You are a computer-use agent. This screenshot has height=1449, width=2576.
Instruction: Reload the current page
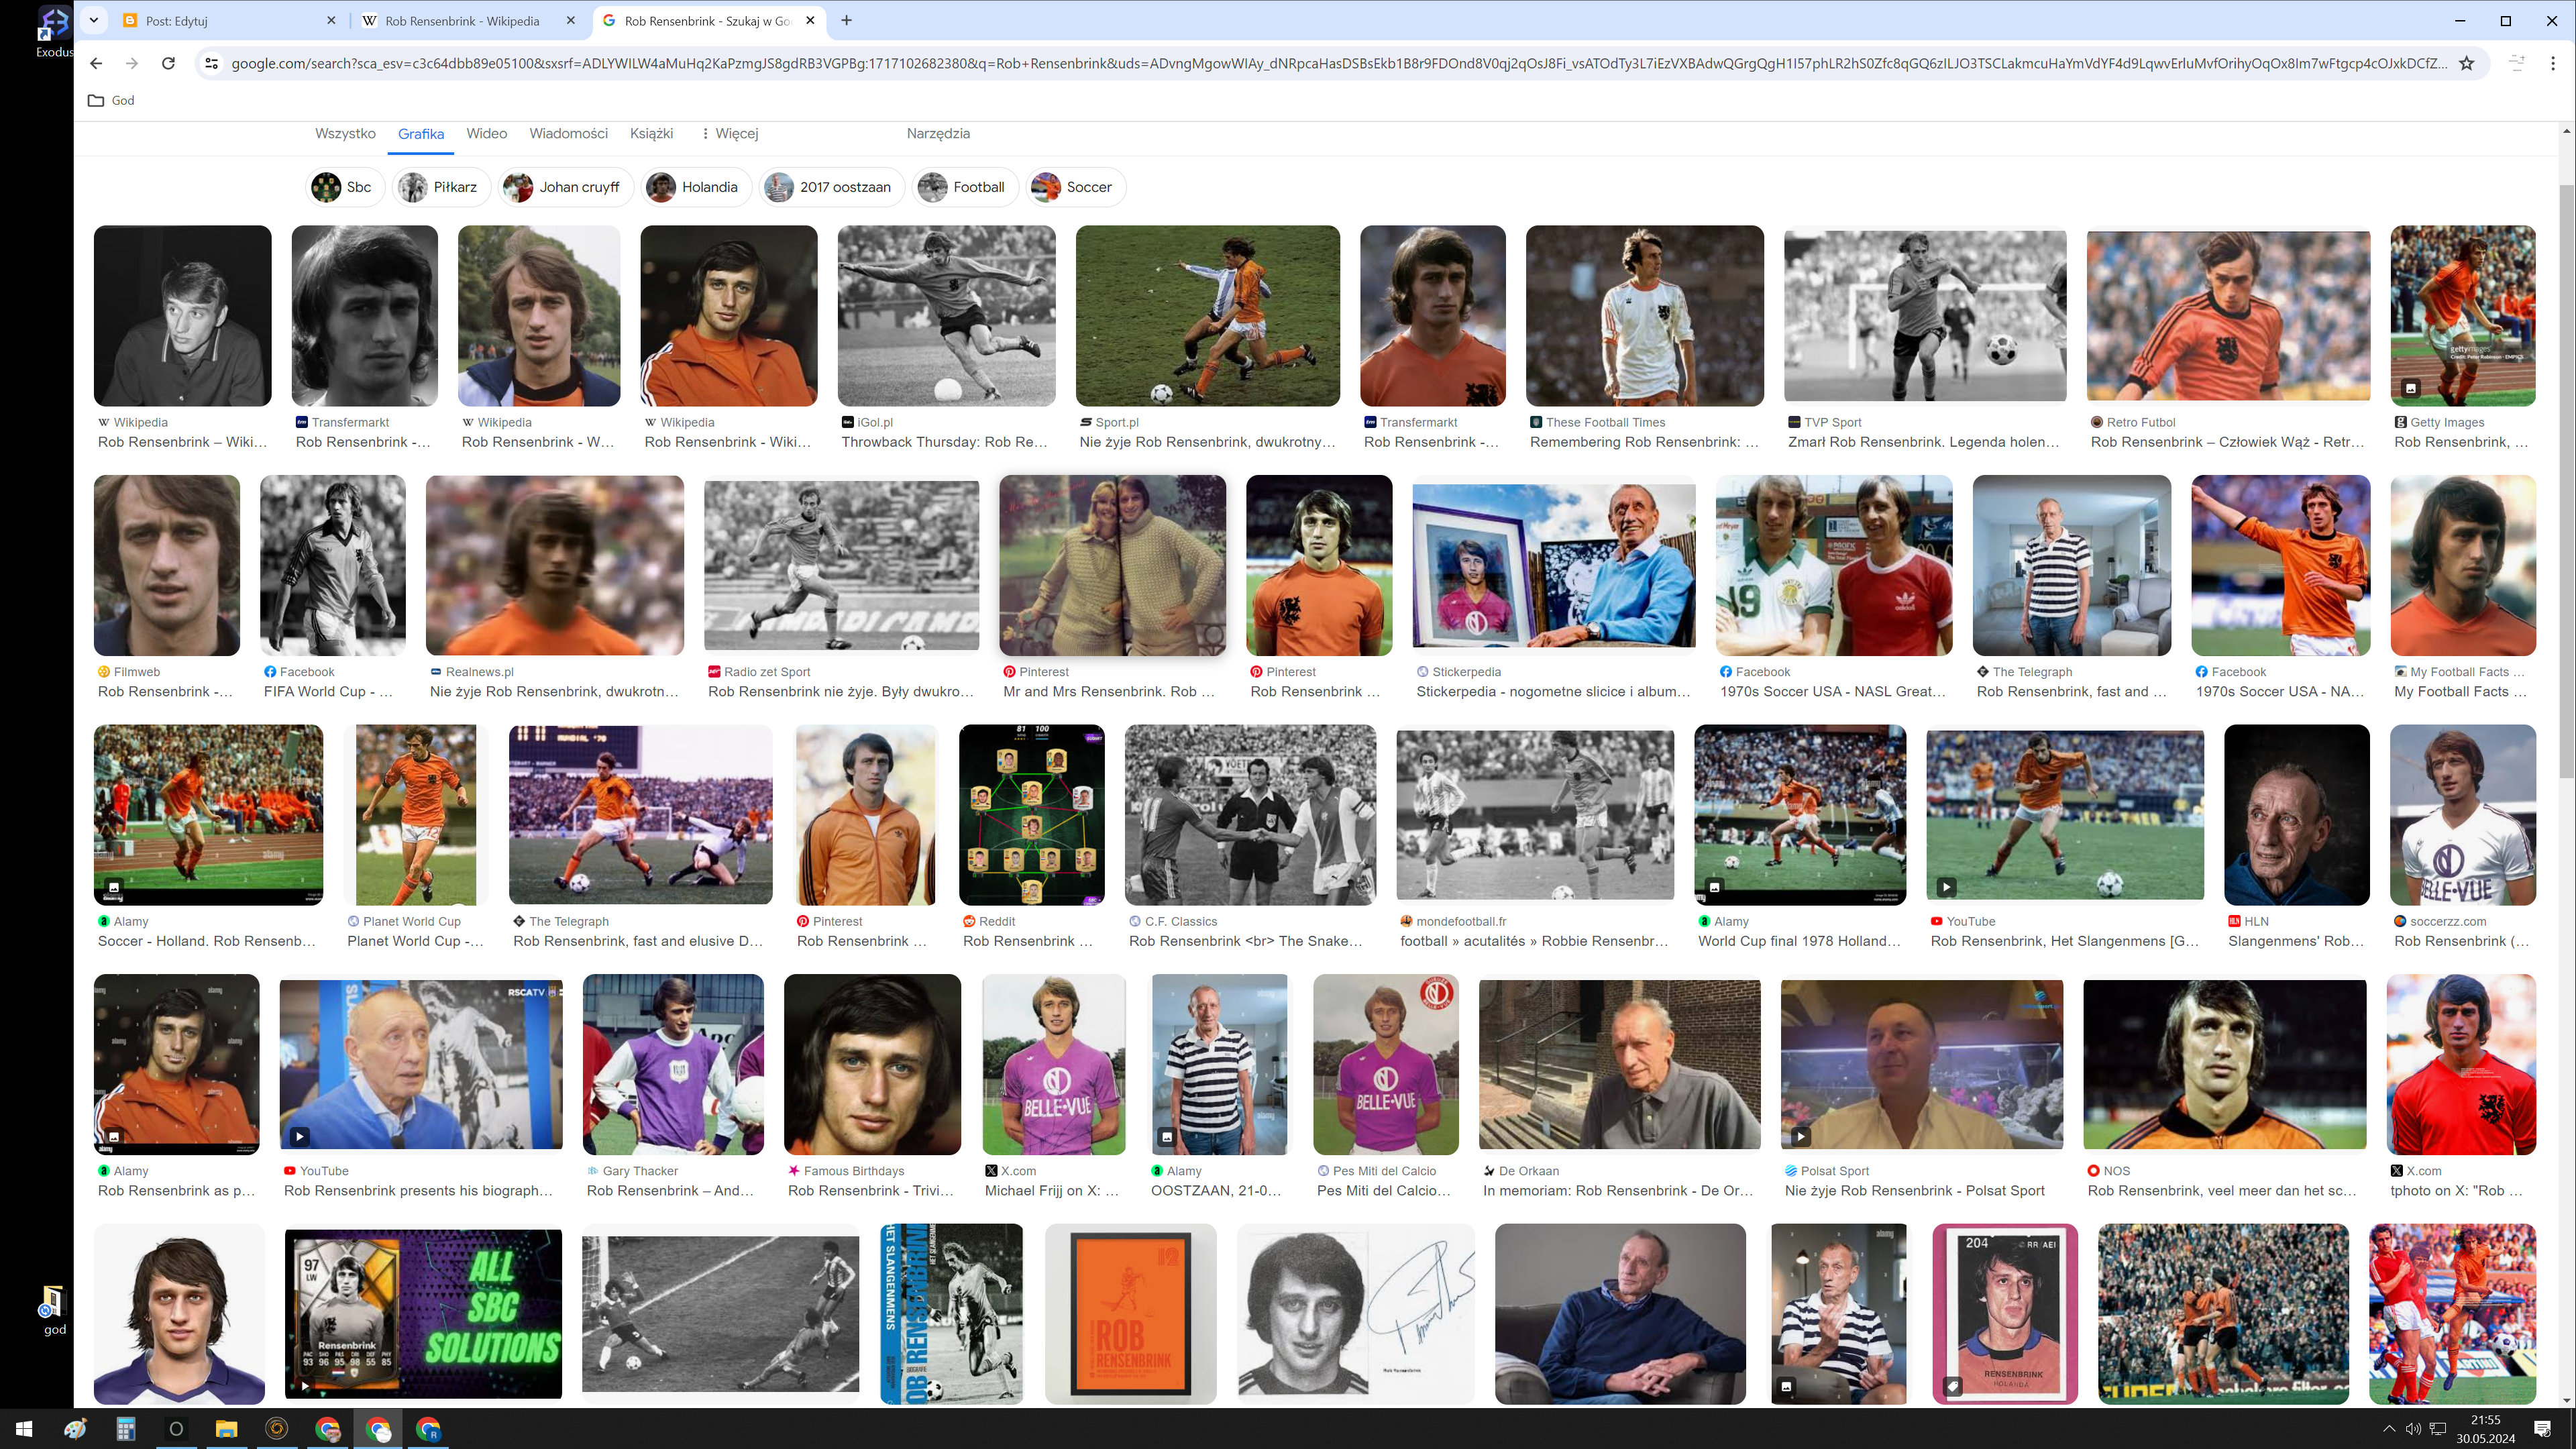point(168,63)
